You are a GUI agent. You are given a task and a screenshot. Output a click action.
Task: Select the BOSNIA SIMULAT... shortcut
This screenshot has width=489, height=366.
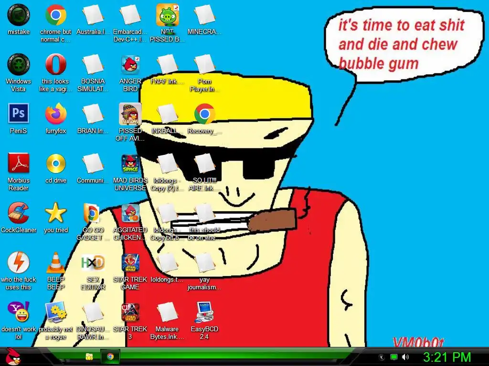click(x=93, y=64)
